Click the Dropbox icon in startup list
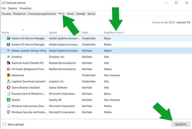This screenshot has width=192, height=129. (x=9, y=57)
